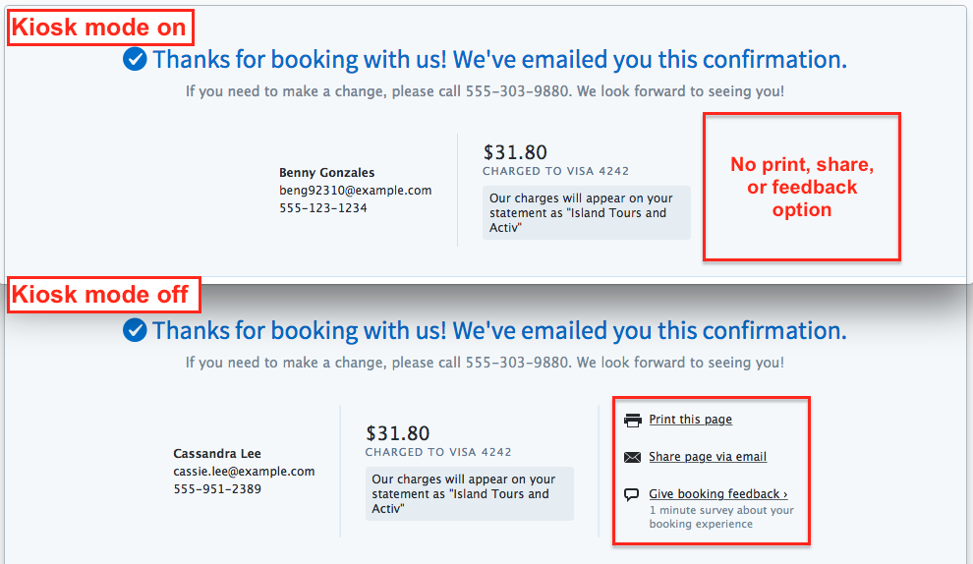Viewport: 973px width, 564px height.
Task: Click the 1 minute survey description text
Action: [721, 517]
